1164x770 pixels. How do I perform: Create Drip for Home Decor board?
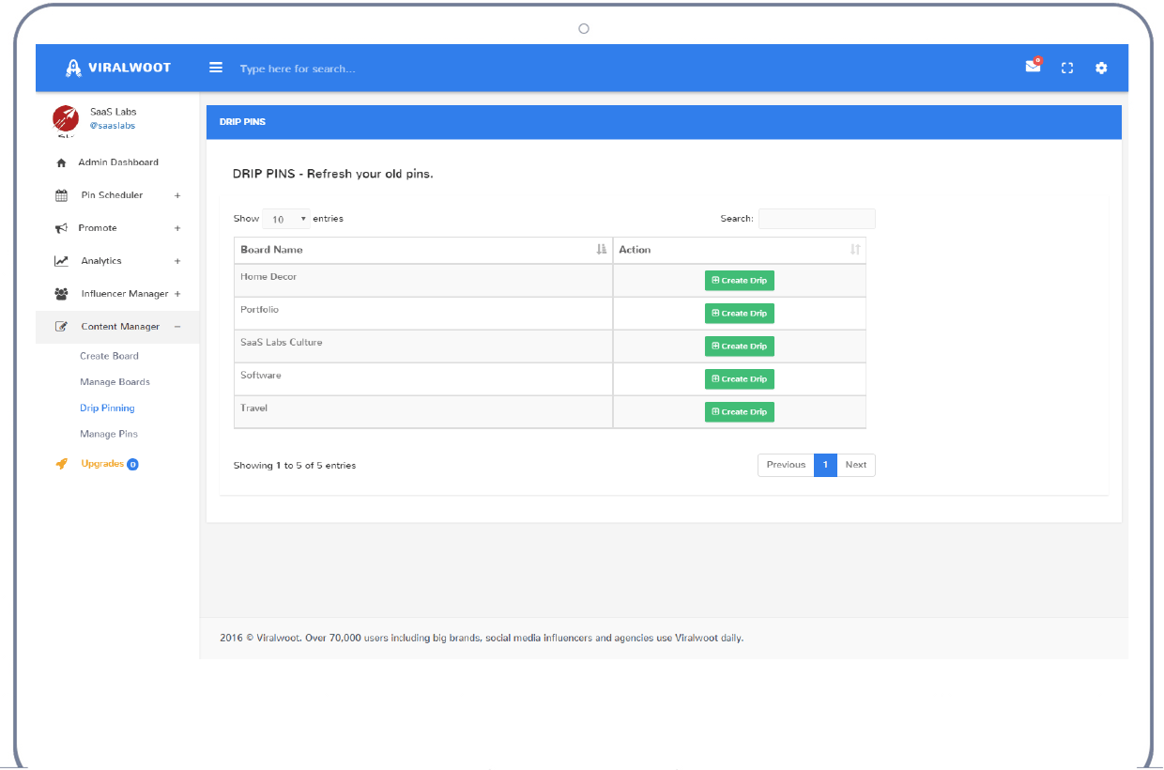coord(739,281)
